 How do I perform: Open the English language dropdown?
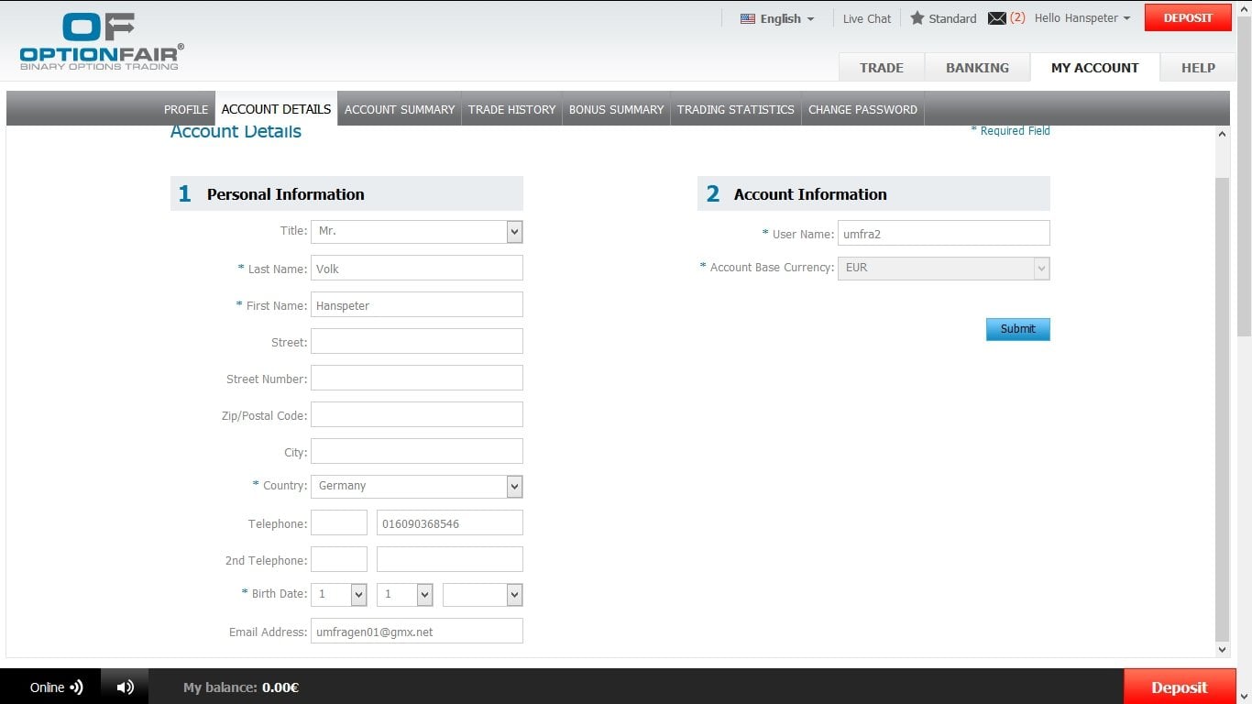point(777,18)
